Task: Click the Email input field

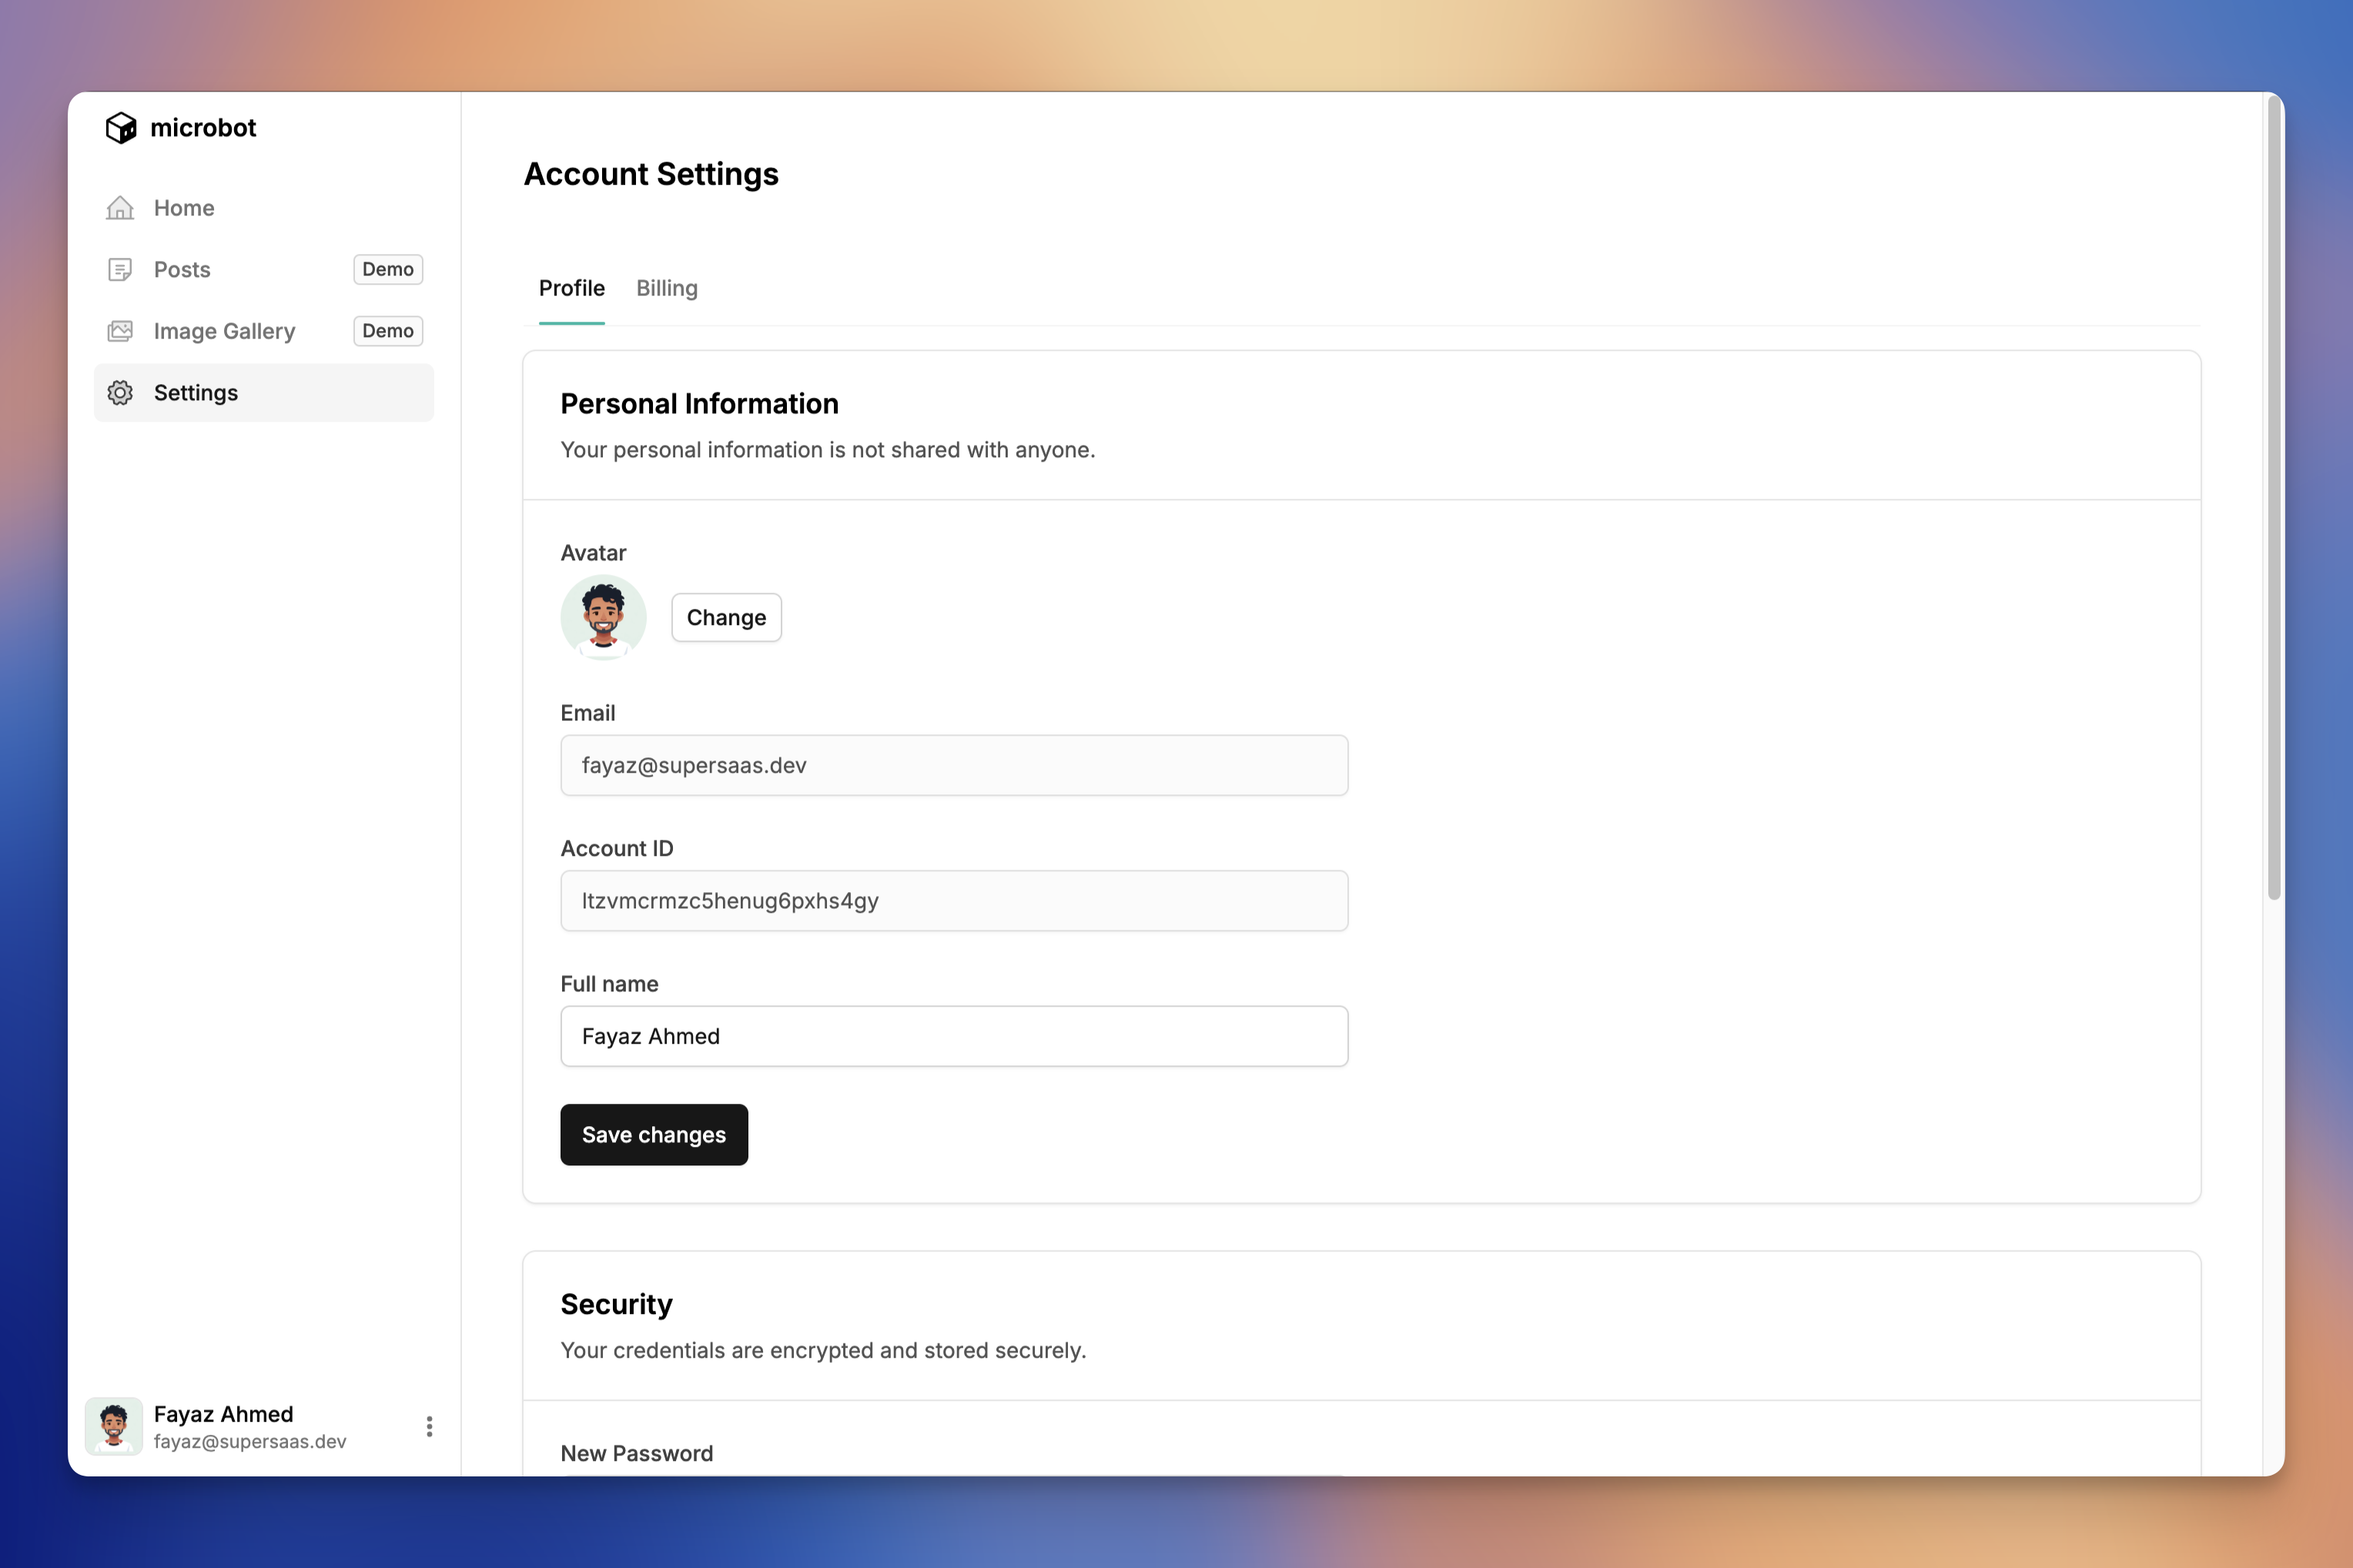Action: click(x=953, y=765)
